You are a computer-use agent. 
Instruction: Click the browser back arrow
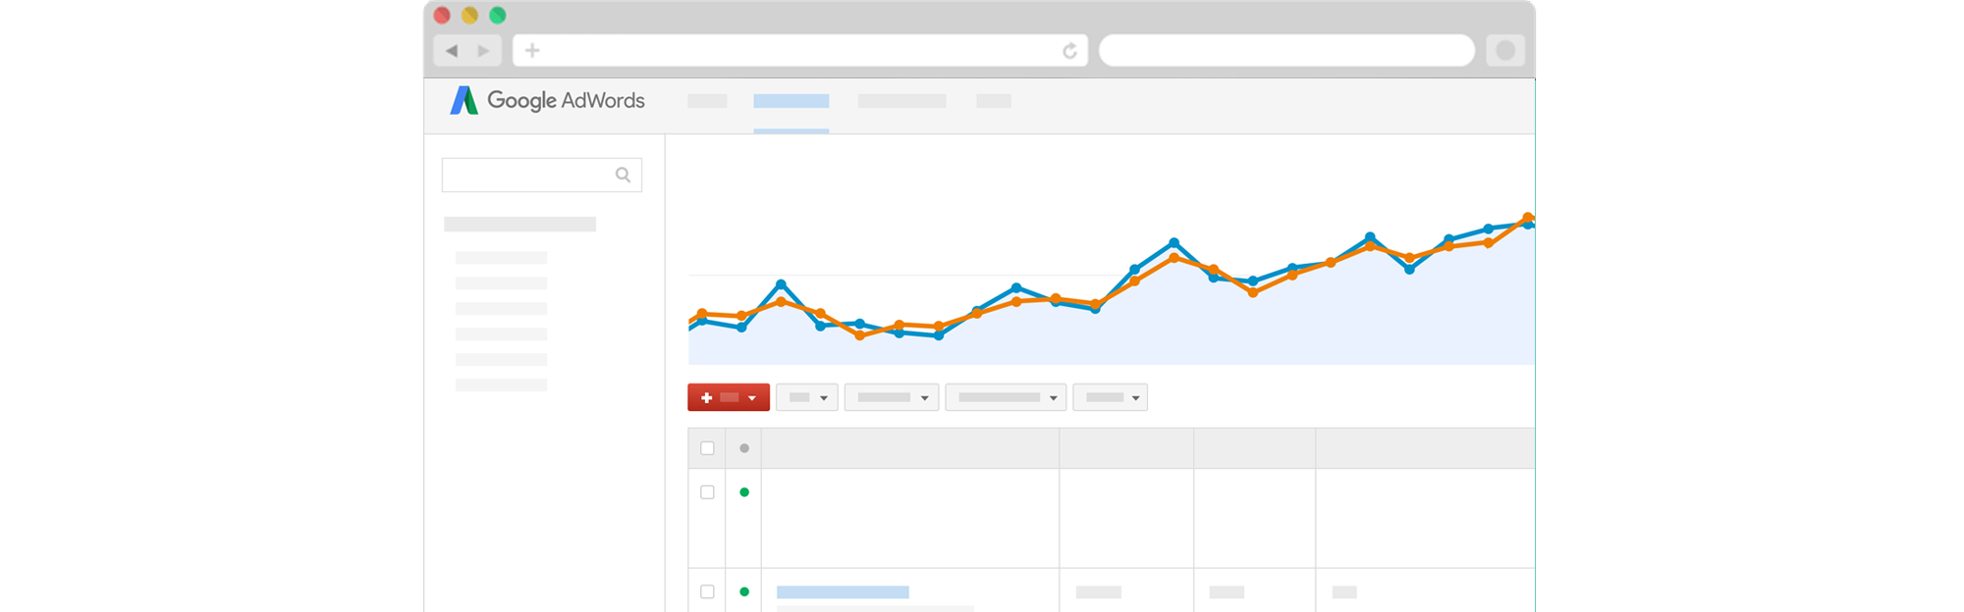[452, 50]
